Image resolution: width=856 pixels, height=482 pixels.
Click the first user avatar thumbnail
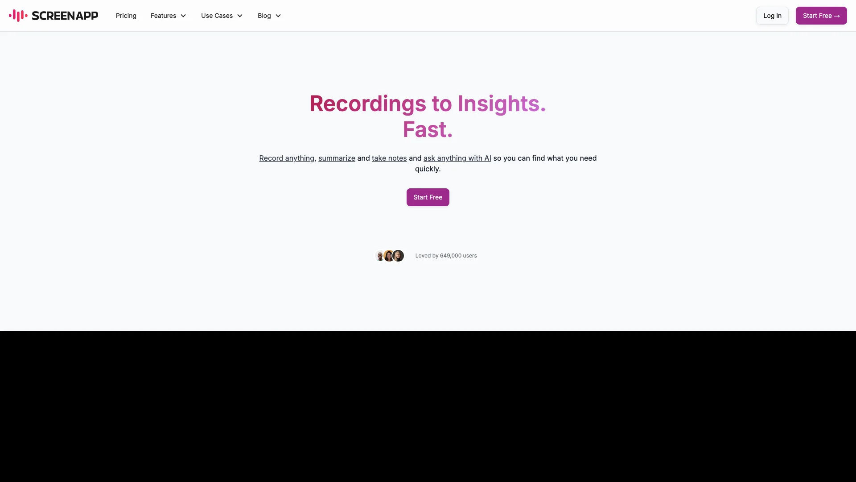click(x=380, y=255)
